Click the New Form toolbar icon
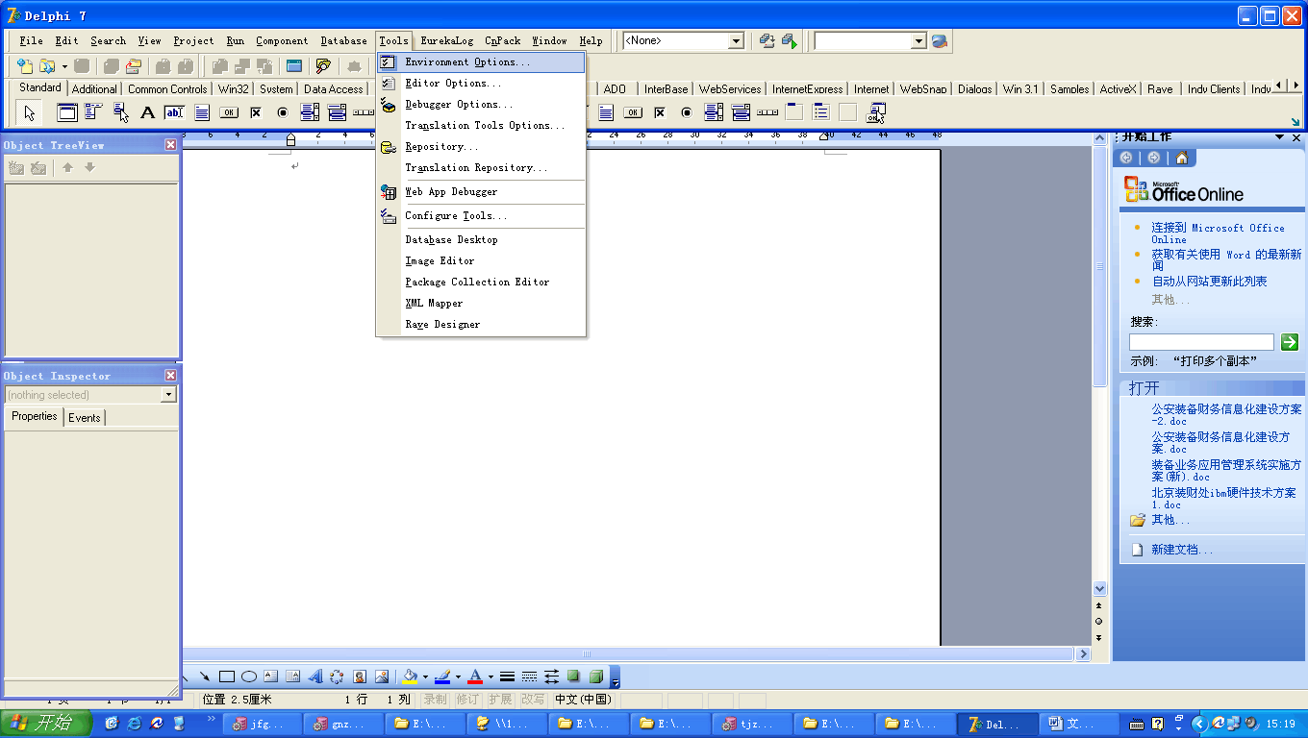The image size is (1308, 738). pyautogui.click(x=294, y=66)
